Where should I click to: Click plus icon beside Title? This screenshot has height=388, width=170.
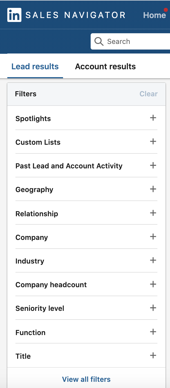click(153, 355)
